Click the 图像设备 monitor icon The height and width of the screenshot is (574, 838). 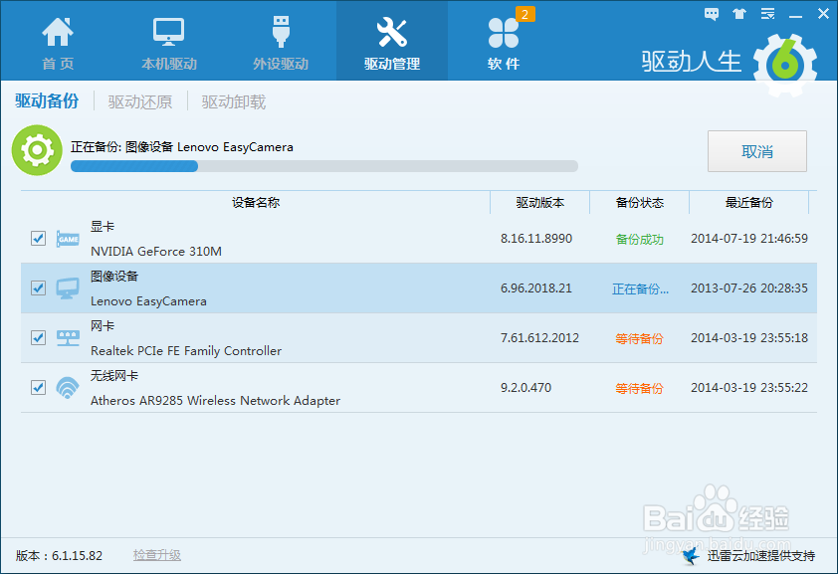pos(68,288)
